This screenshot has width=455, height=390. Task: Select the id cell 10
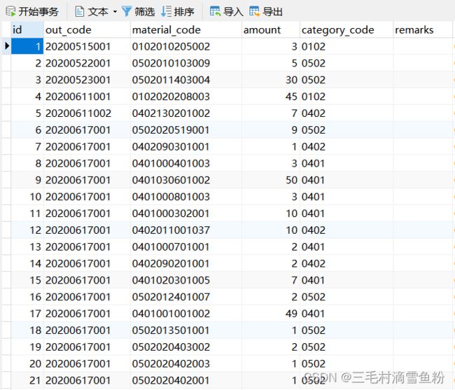[x=27, y=197]
